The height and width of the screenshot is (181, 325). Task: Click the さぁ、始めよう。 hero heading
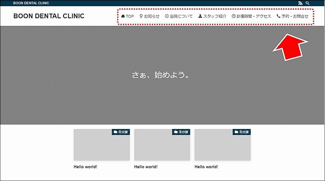click(161, 75)
